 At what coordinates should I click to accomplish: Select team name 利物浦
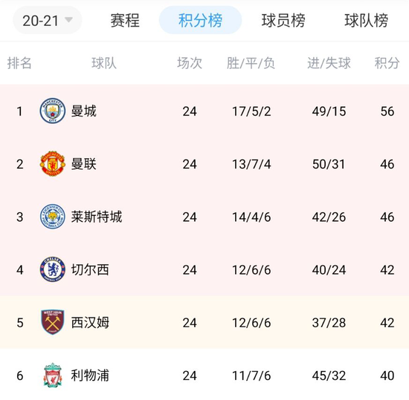click(90, 376)
